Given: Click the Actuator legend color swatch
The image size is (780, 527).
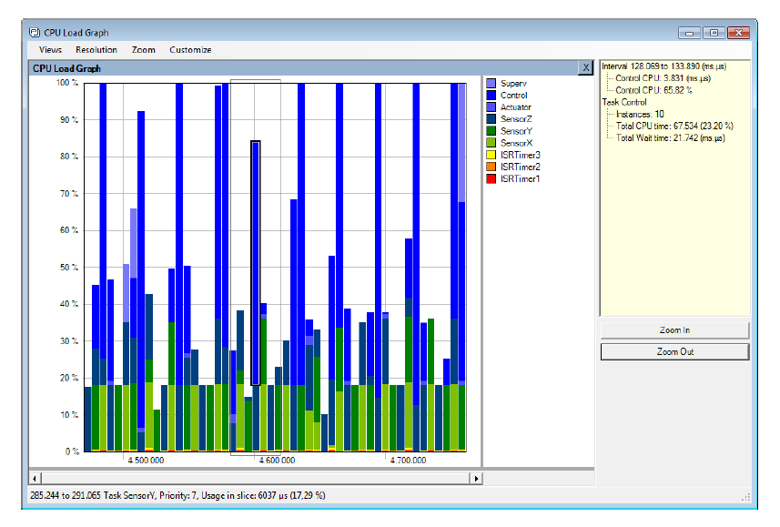Looking at the screenshot, I should click(491, 107).
